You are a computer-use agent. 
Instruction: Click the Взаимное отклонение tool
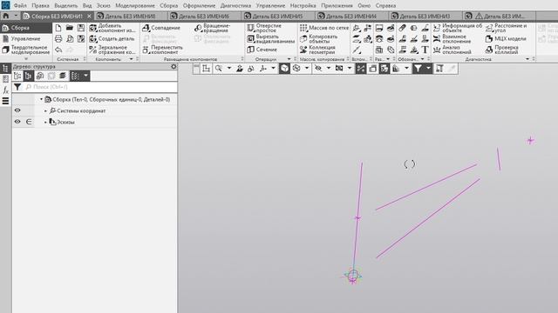pos(452,38)
